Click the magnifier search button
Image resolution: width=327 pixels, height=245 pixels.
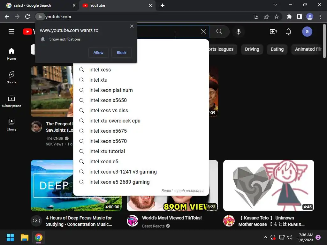219,32
